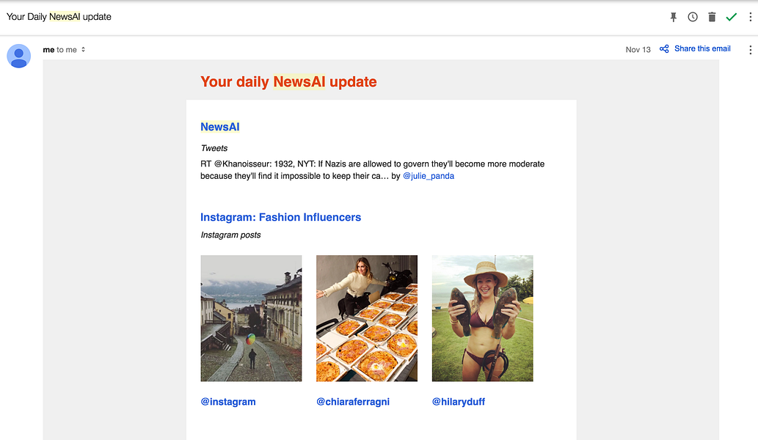The image size is (758, 440).
Task: Click the share icon next to Share this email
Action: pyautogui.click(x=664, y=49)
